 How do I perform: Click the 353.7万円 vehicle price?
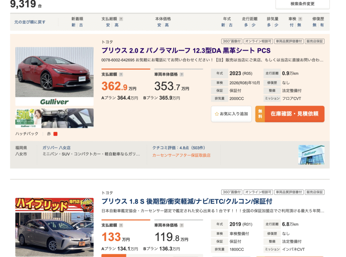coord(172,86)
